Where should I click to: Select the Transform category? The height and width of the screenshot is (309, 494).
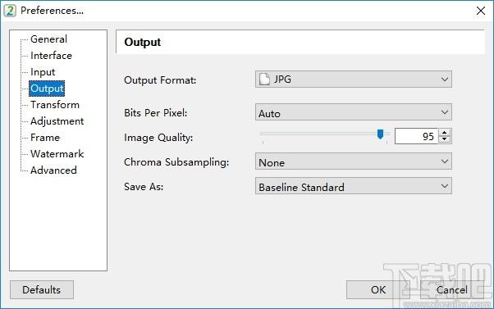(55, 105)
